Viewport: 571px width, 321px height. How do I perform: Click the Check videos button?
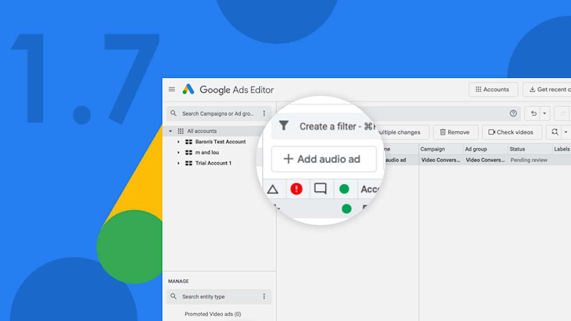point(512,132)
